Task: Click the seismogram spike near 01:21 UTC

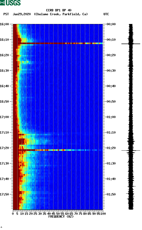Action: click(131, 150)
